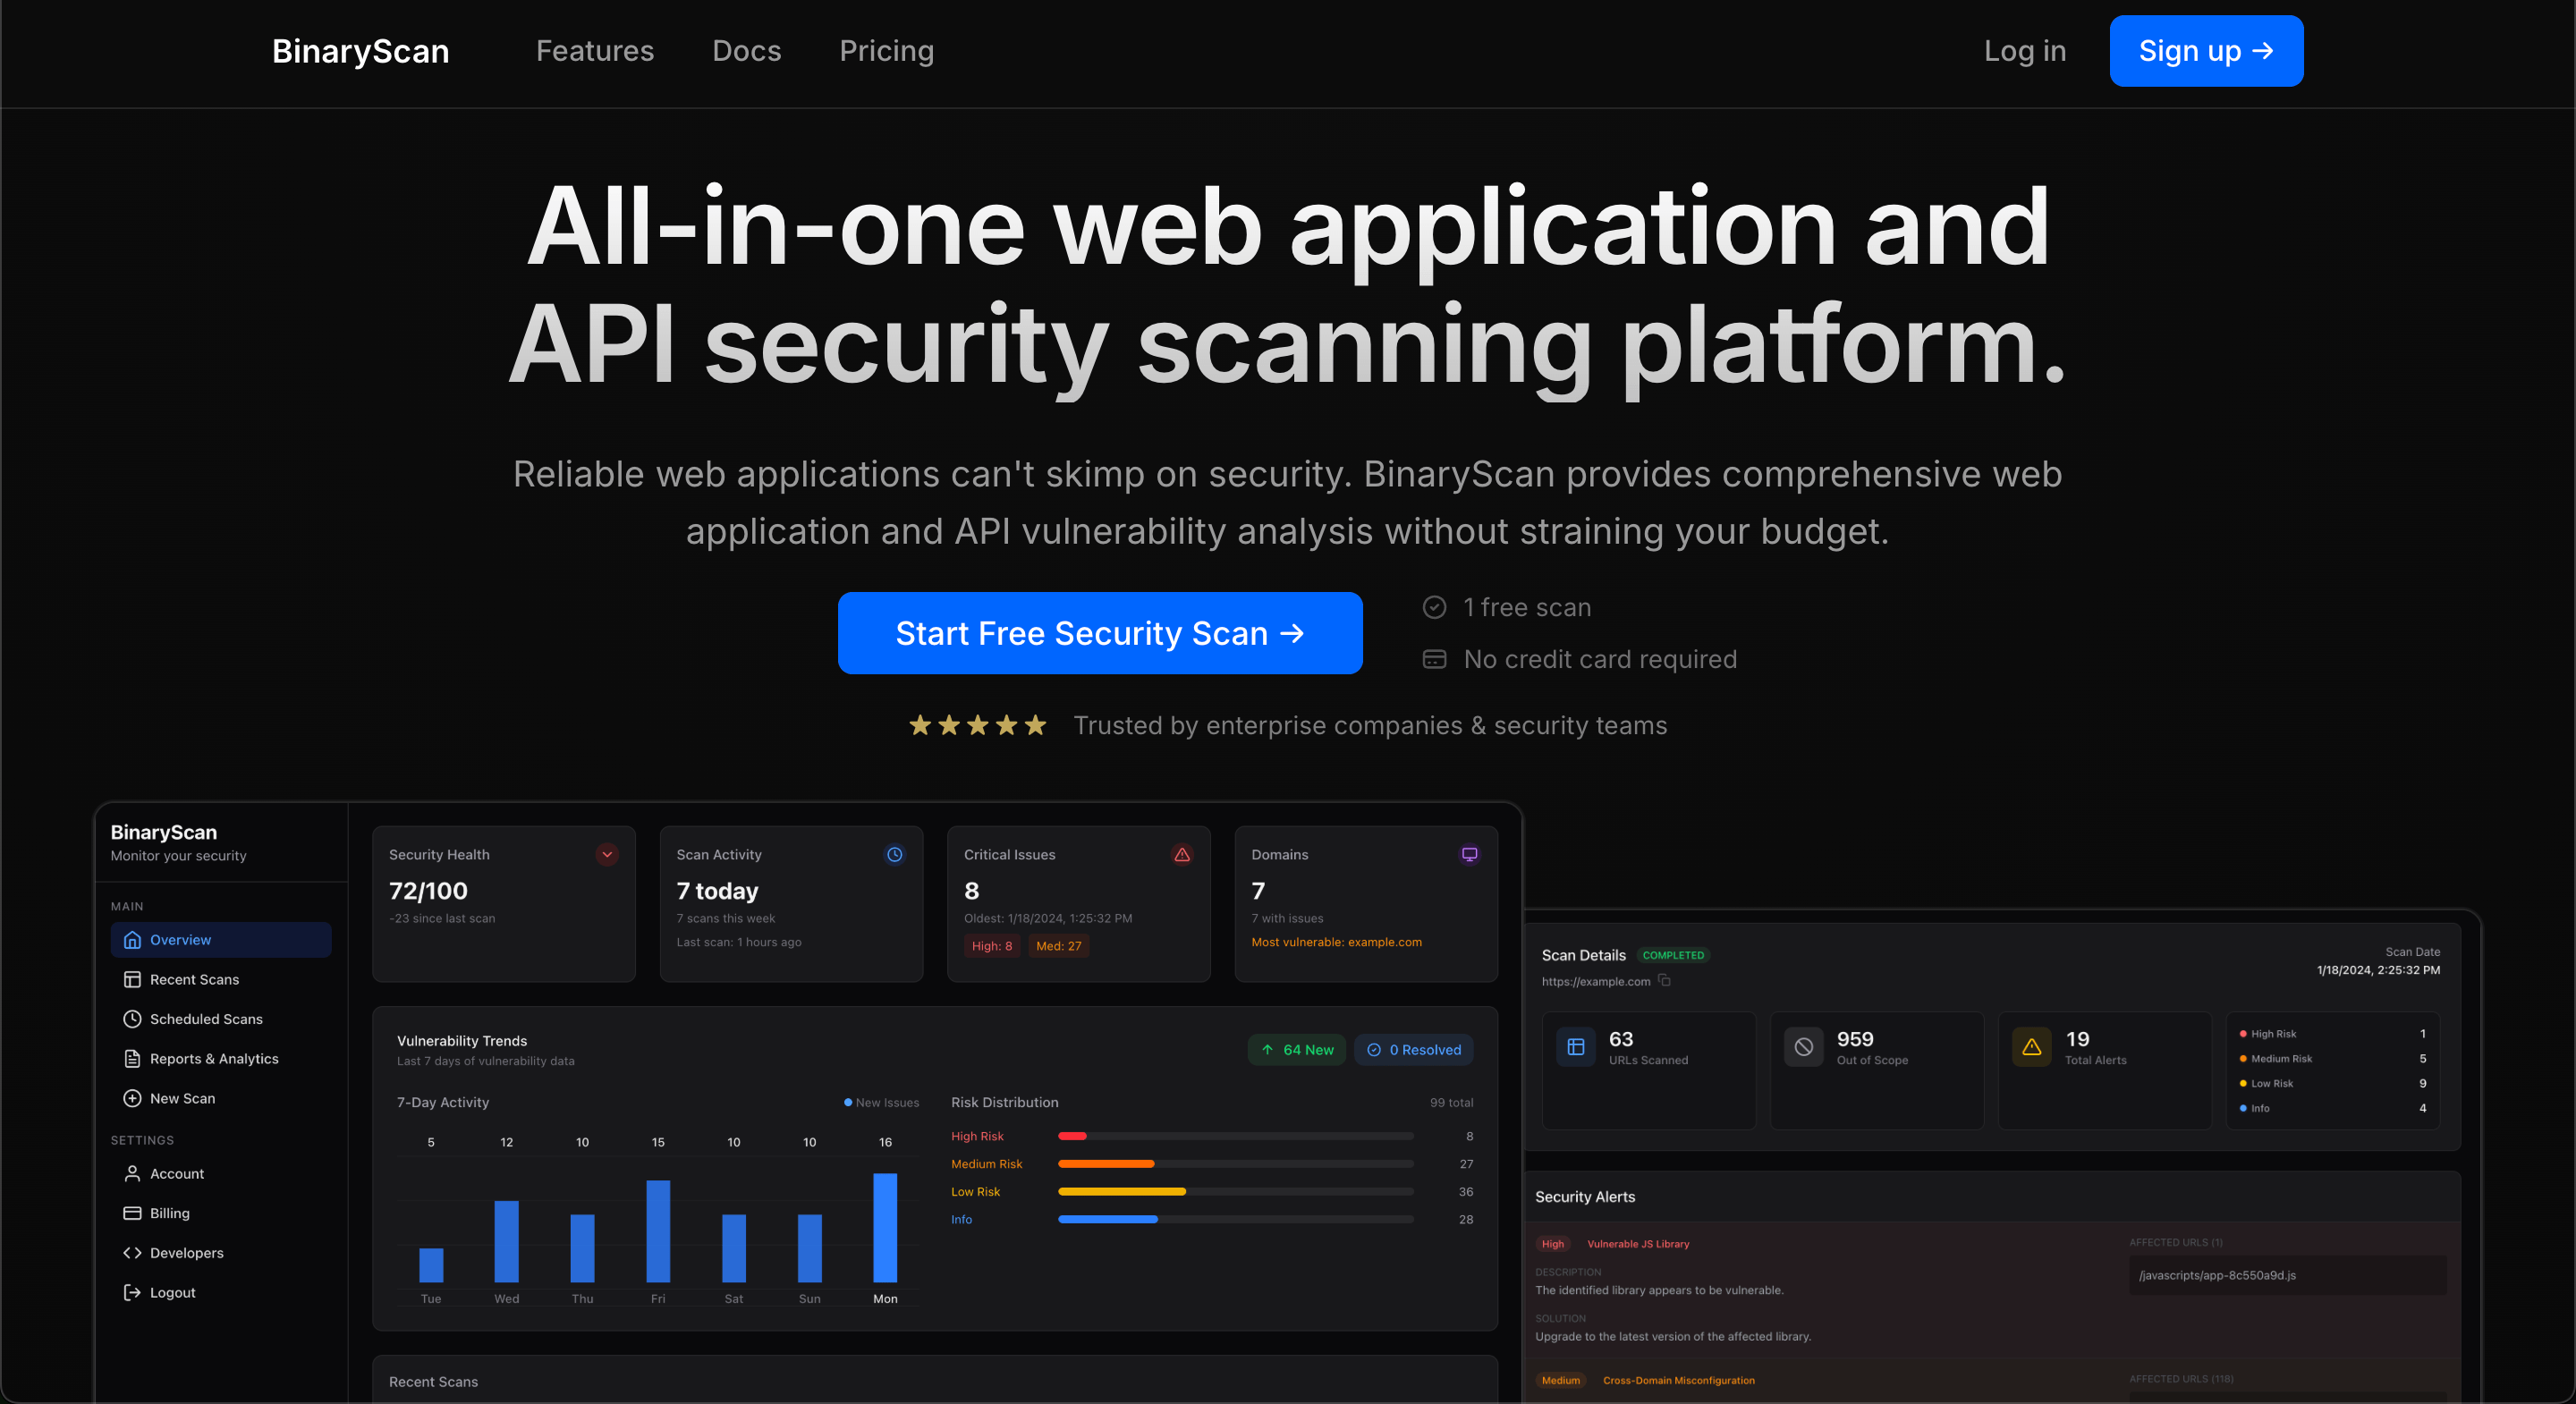
Task: Click the Mon bar in 7-Day Activity chart
Action: coord(885,1228)
